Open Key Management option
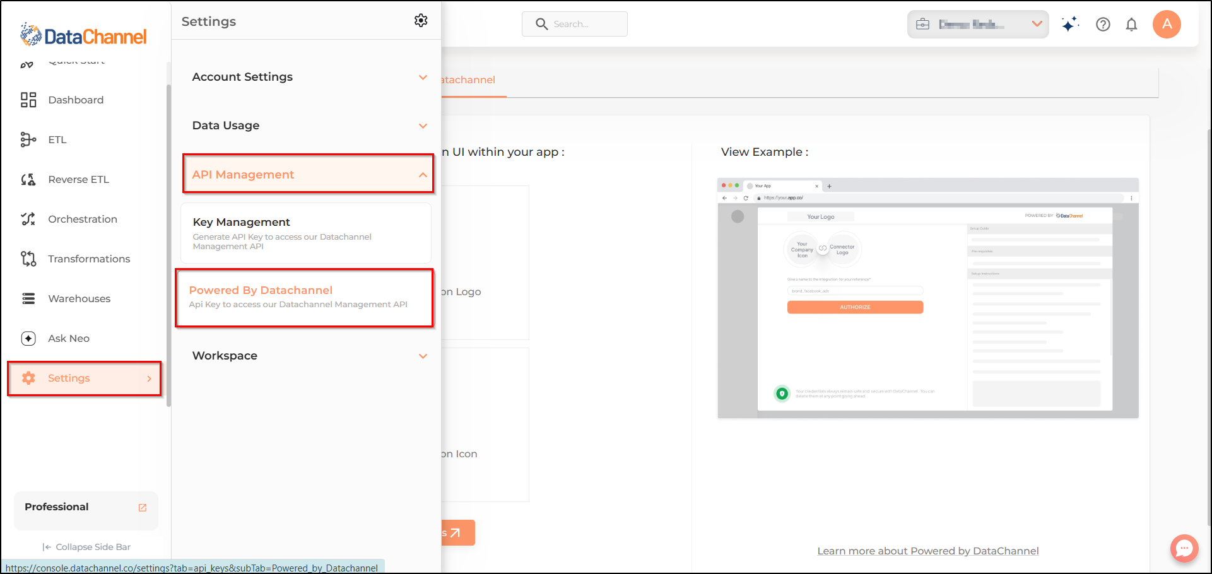The image size is (1212, 574). coord(306,233)
